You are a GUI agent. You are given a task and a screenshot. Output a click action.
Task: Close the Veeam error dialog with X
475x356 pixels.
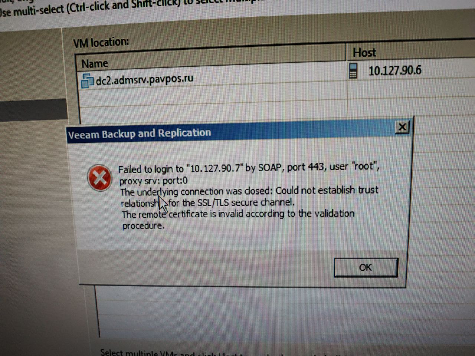coord(402,127)
